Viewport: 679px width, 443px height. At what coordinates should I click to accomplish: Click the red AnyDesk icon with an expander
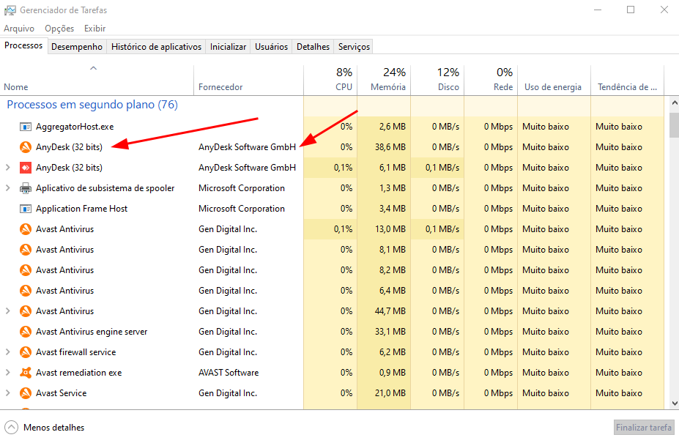pyautogui.click(x=26, y=168)
